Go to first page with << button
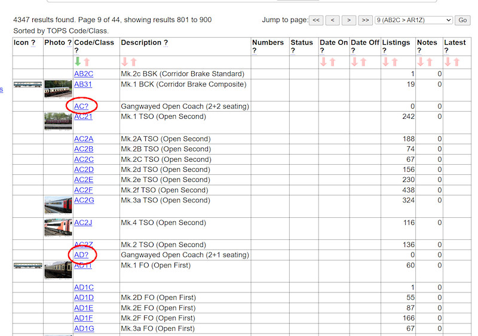 pos(317,20)
